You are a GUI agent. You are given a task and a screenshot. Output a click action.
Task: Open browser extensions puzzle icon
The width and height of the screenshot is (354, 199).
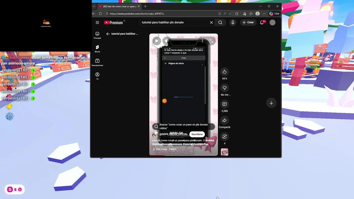(x=237, y=14)
